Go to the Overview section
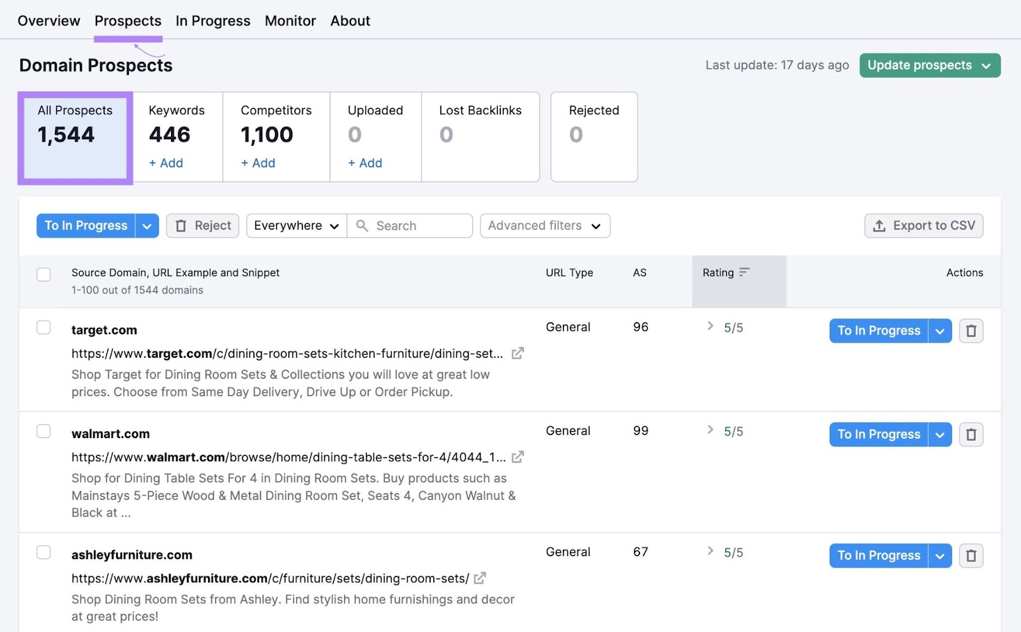The height and width of the screenshot is (632, 1021). pyautogui.click(x=48, y=20)
